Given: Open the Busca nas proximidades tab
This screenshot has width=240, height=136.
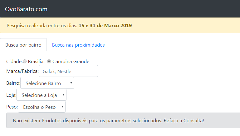Looking at the screenshot, I should (78, 45).
